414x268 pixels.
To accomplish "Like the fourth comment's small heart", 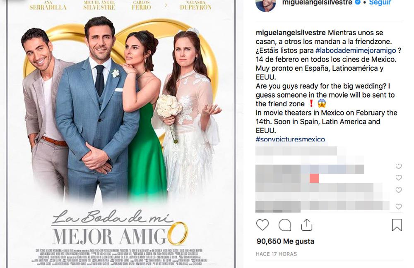I will pyautogui.click(x=399, y=206).
